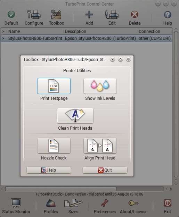Add a new printer
The width and height of the screenshot is (179, 217).
tap(89, 18)
